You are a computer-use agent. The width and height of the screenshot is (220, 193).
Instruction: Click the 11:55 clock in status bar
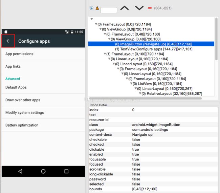tap(79, 32)
